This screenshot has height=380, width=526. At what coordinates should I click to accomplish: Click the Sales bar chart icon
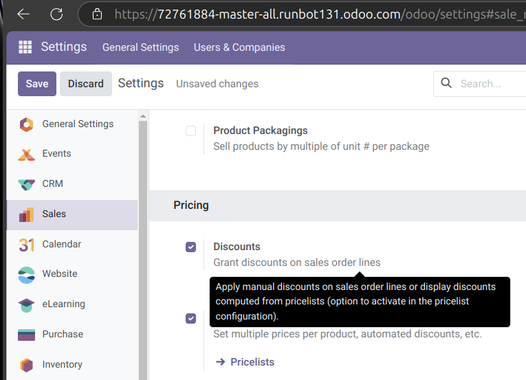point(26,214)
